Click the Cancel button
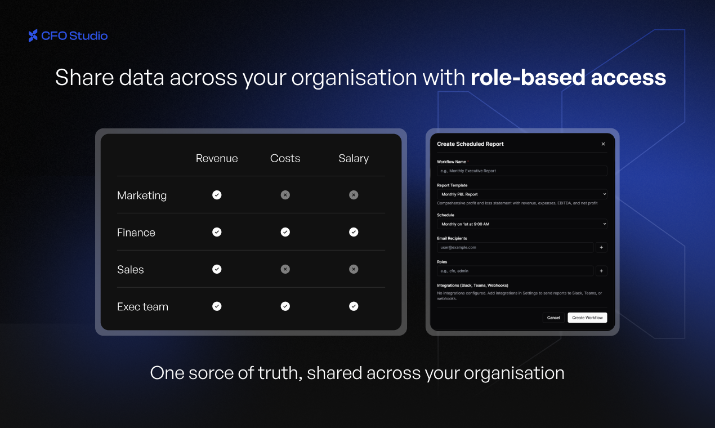This screenshot has width=715, height=428. [553, 317]
